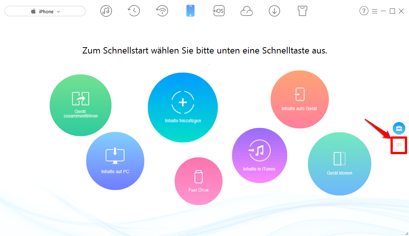Select Gerät zusammenführen circle
Screen dimensions: 409x236
point(80,105)
